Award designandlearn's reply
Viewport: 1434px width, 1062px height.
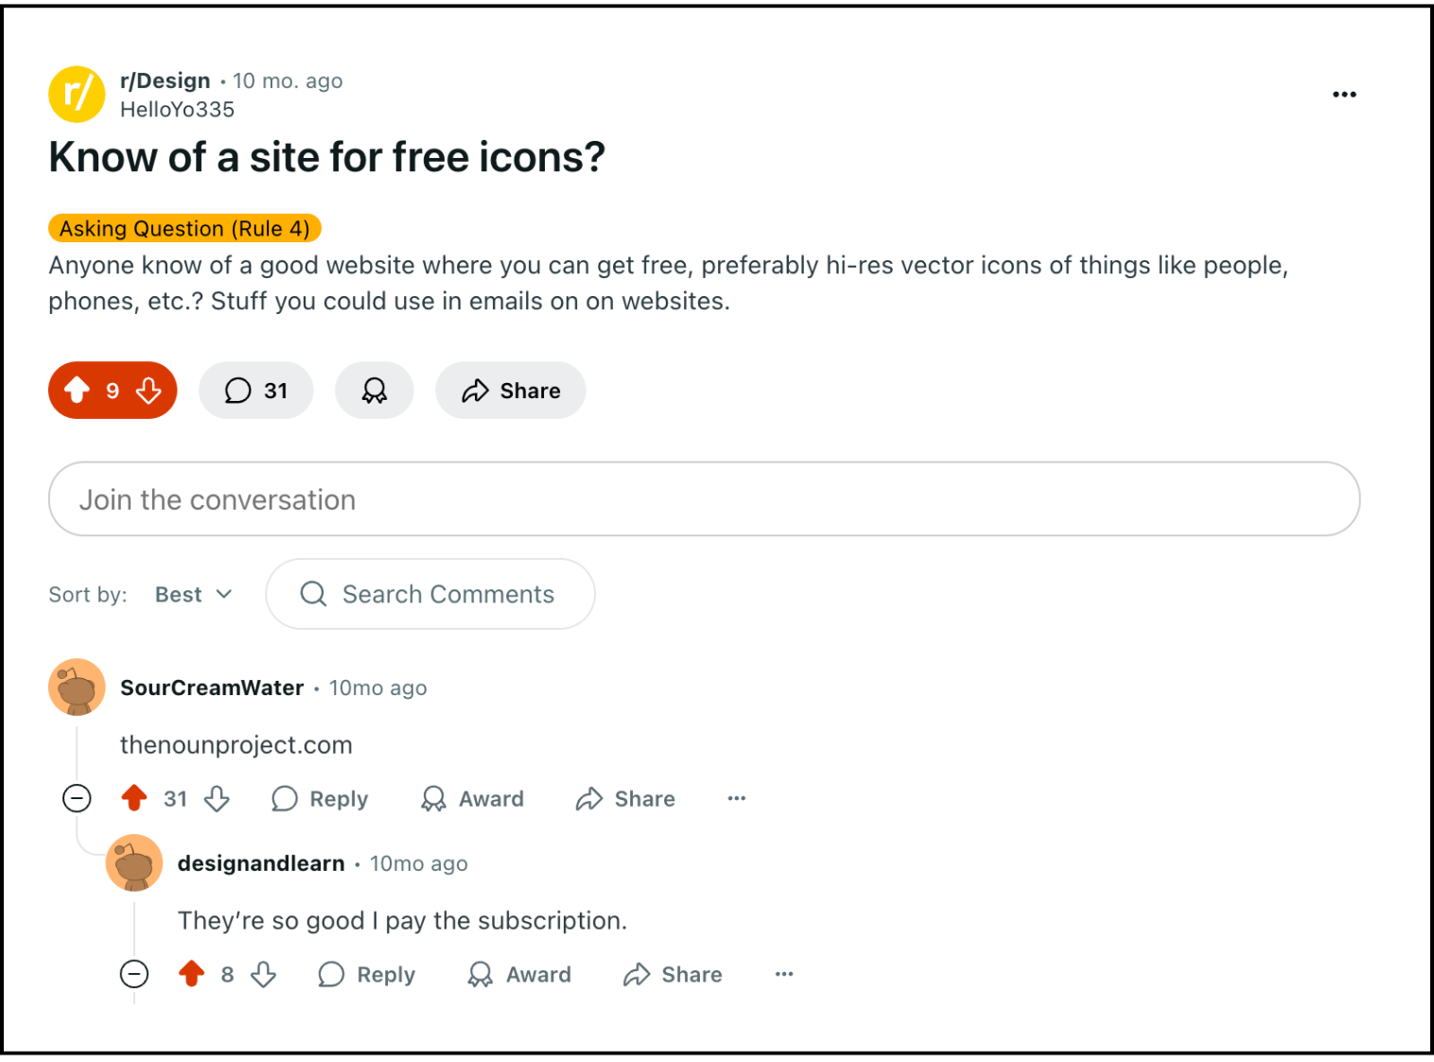point(519,974)
